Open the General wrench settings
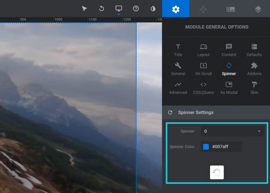 tap(178, 69)
